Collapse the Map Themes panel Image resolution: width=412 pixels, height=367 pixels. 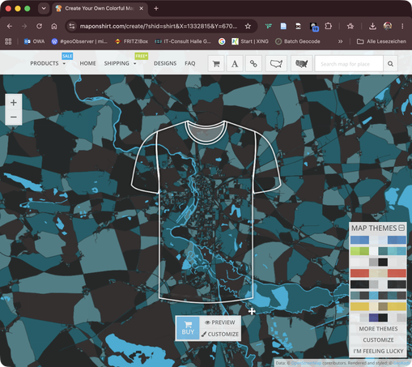[401, 228]
